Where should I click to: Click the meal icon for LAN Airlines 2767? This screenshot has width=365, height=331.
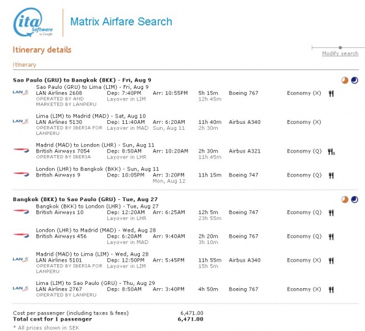(331, 289)
